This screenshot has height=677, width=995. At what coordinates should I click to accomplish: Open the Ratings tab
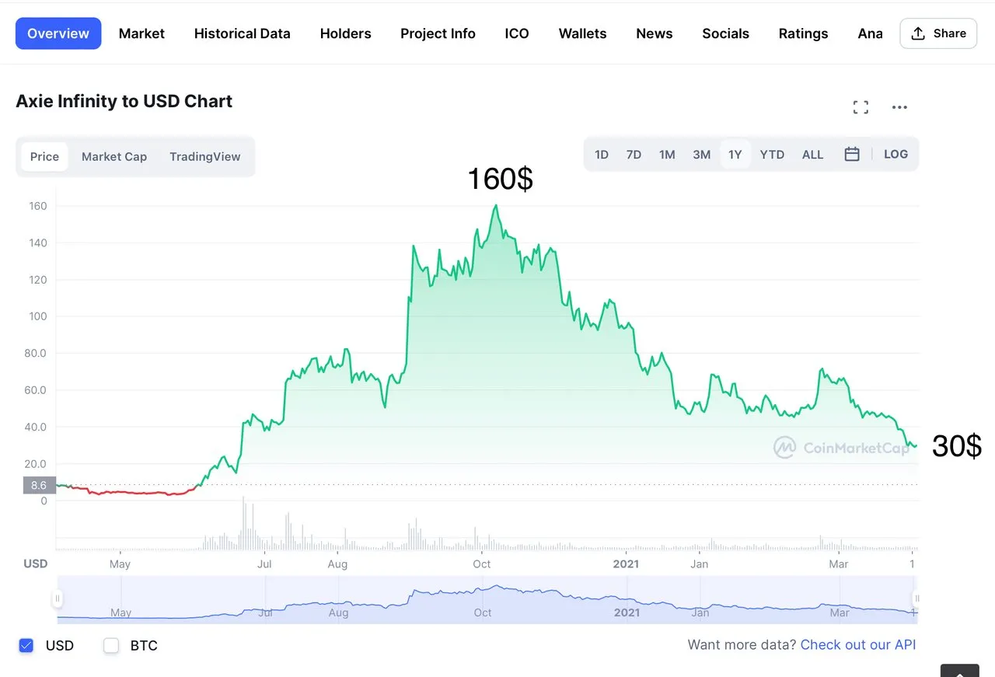(x=803, y=33)
